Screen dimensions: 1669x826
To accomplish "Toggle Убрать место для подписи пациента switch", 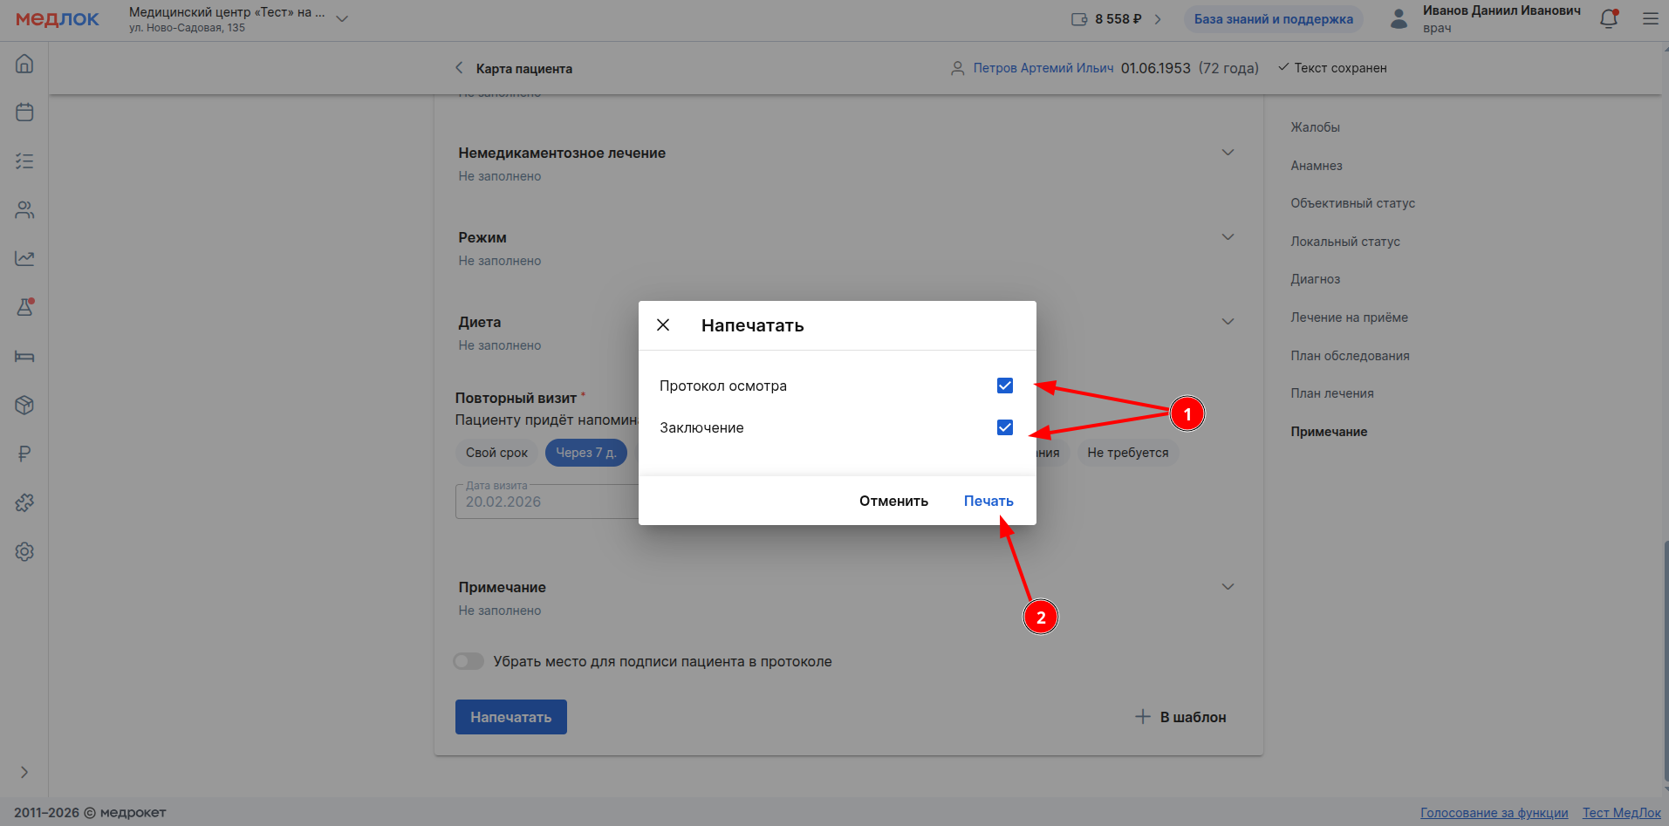I will click(x=469, y=661).
